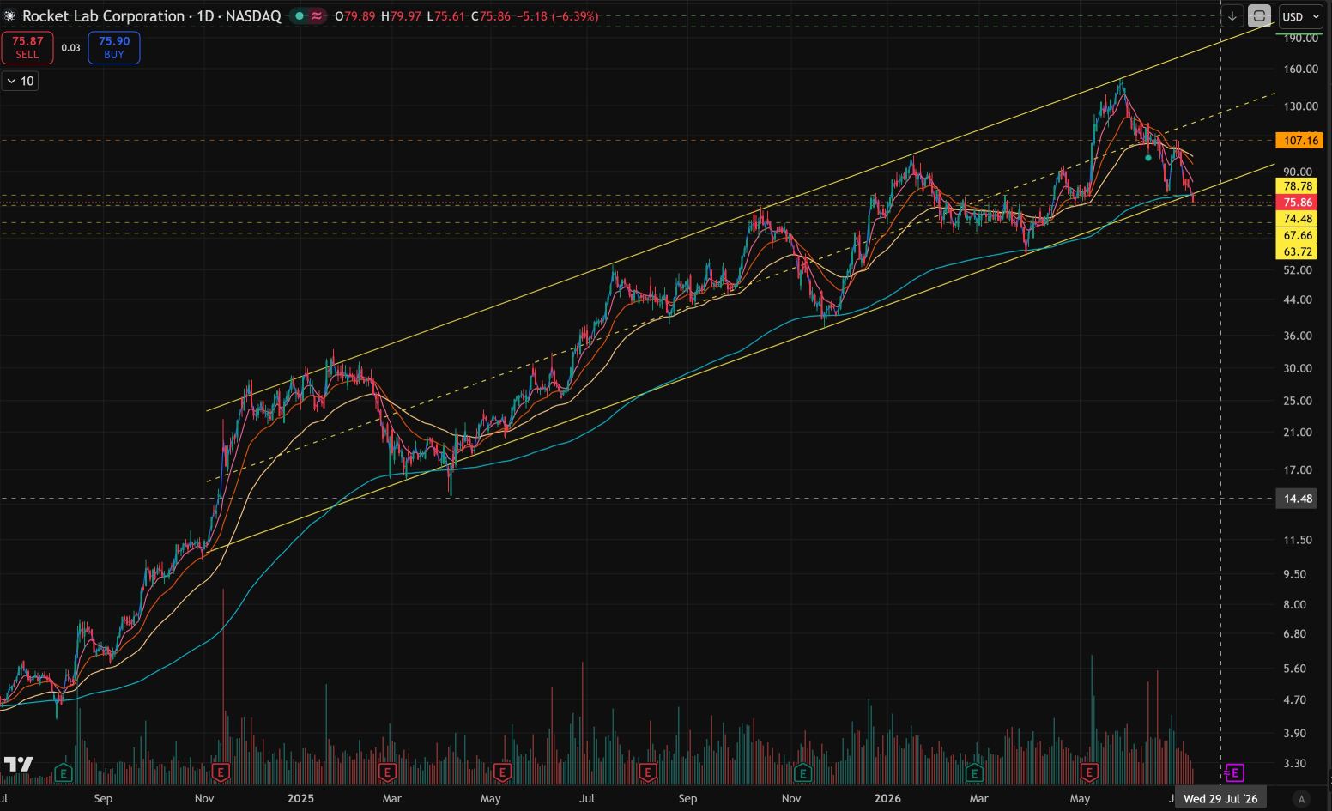Click the pink data-mode icon beside market status
This screenshot has width=1332, height=811.
(x=317, y=16)
